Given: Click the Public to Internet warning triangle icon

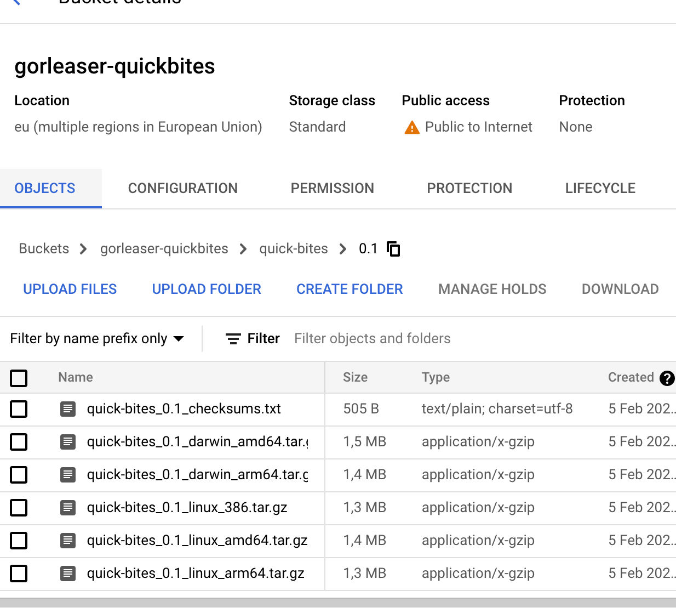Looking at the screenshot, I should tap(411, 128).
